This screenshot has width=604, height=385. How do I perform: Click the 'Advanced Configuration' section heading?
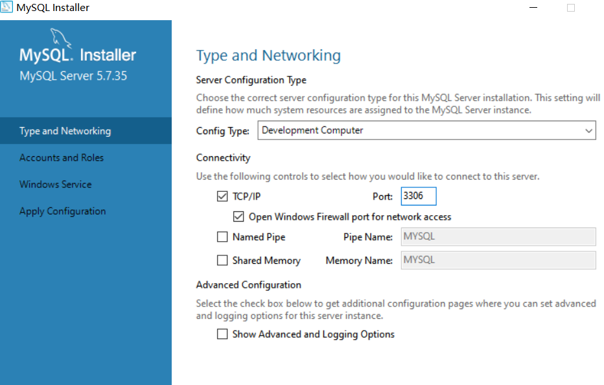248,285
